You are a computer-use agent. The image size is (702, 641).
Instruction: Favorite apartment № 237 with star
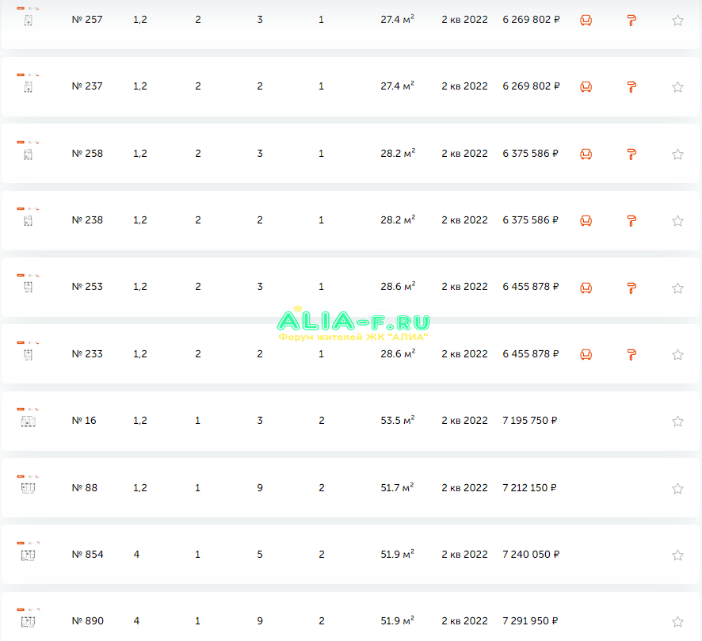(x=677, y=87)
